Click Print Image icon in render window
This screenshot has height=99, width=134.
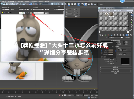(9, 13)
